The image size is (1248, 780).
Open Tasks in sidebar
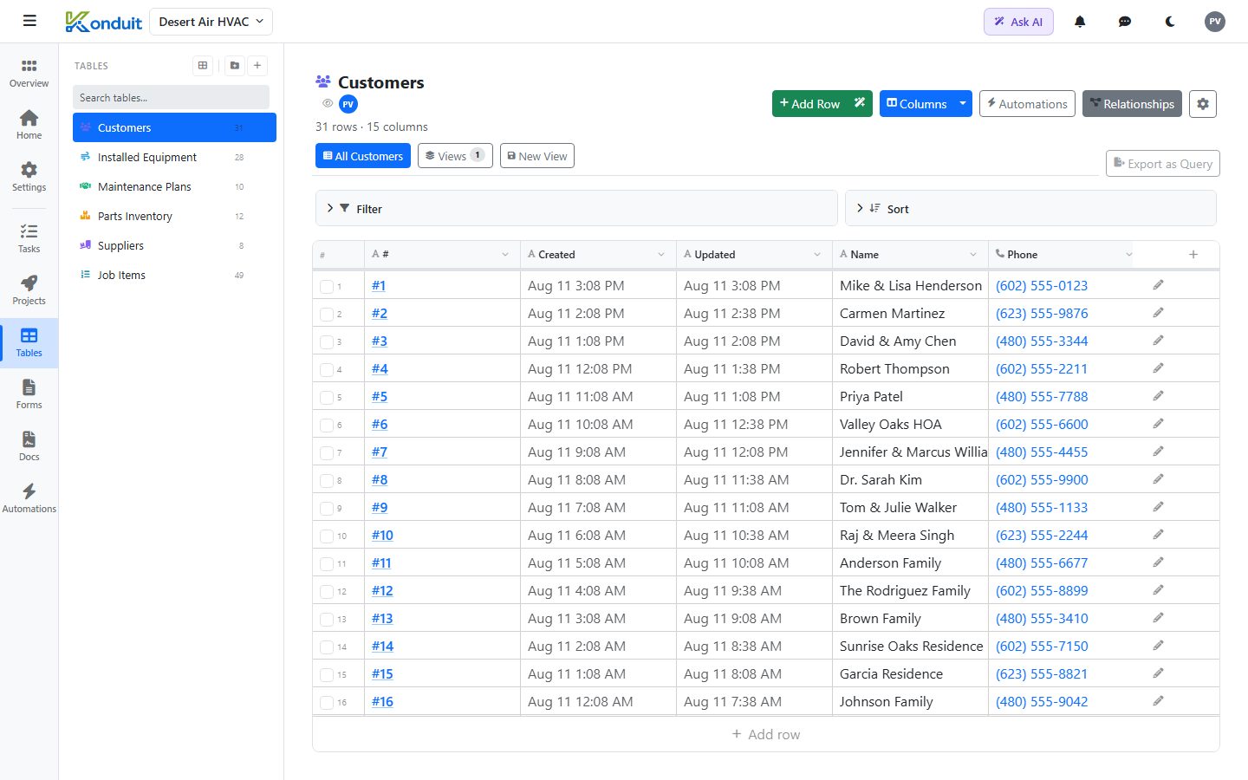pyautogui.click(x=29, y=239)
